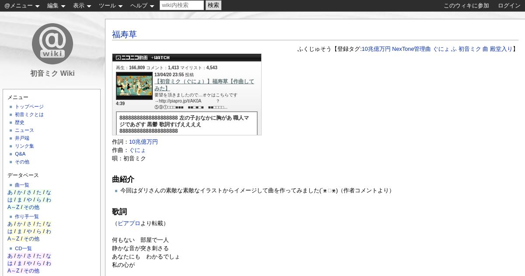Click the 唄：初音ミク text line
This screenshot has width=525, height=276.
point(129,159)
